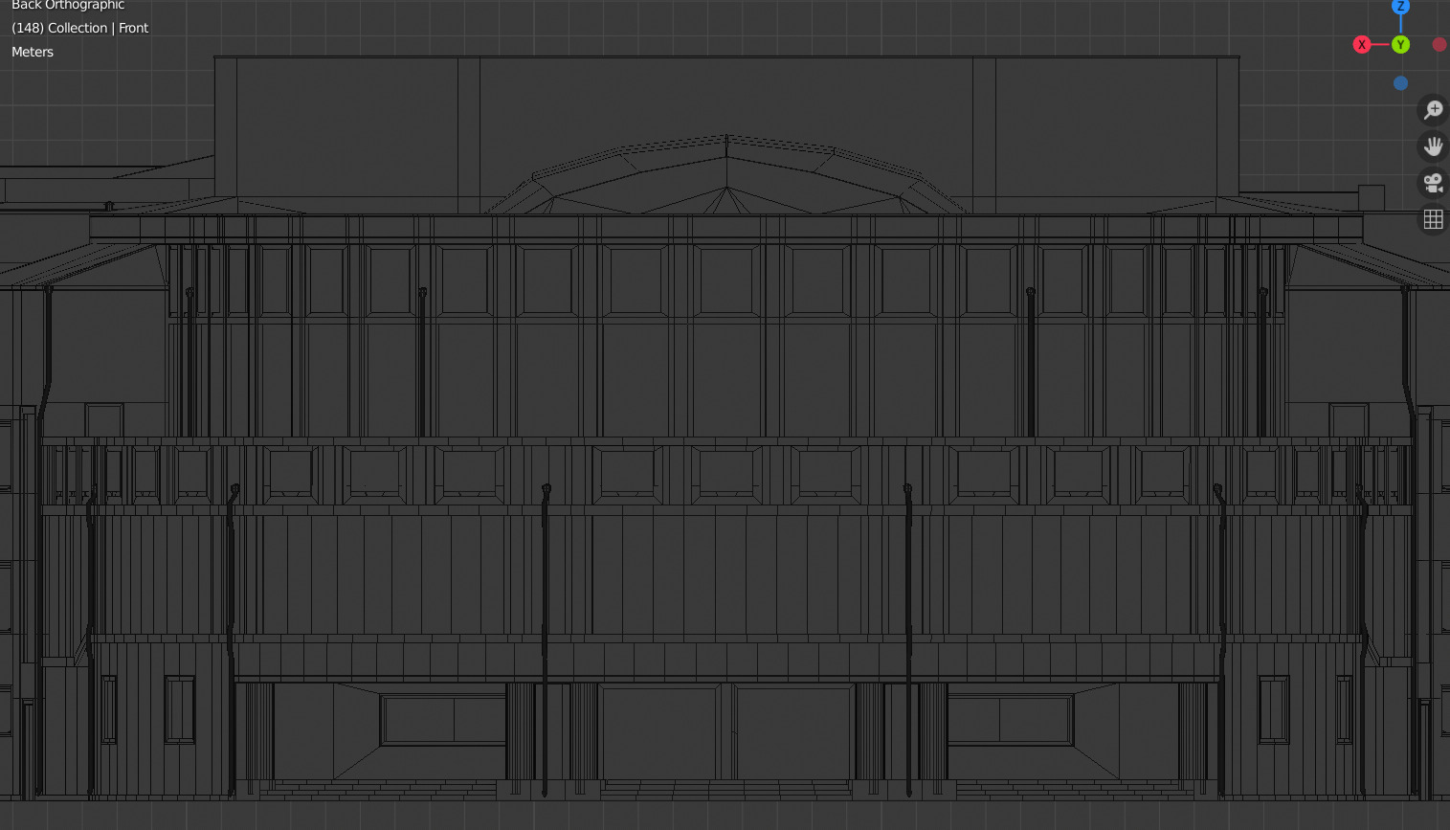Click the green Y axis gizmo handle
Screen dimensions: 1450x830
(x=1400, y=44)
